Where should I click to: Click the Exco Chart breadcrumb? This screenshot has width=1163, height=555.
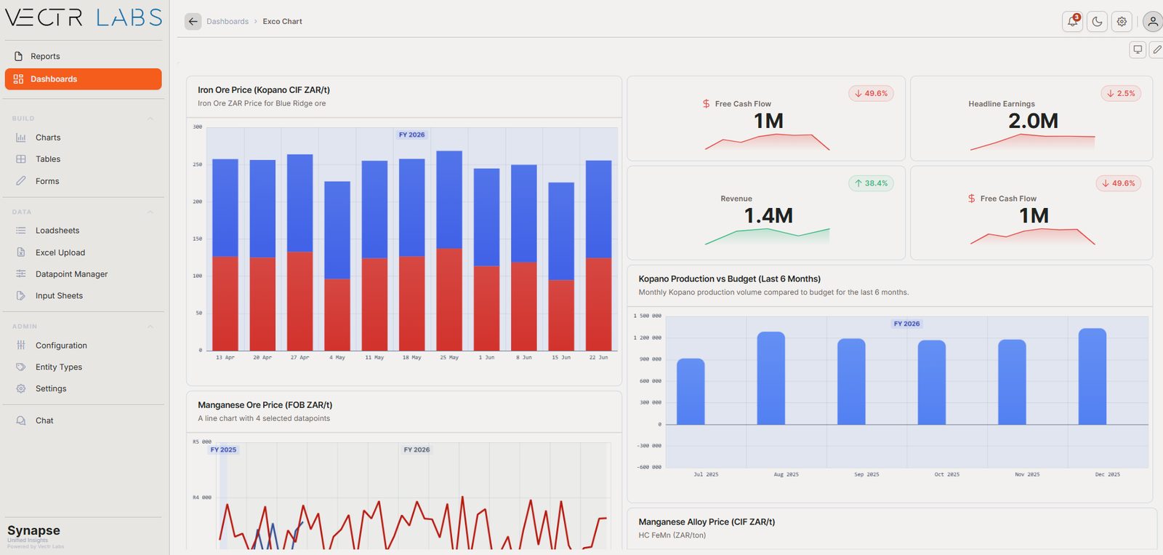click(x=282, y=22)
